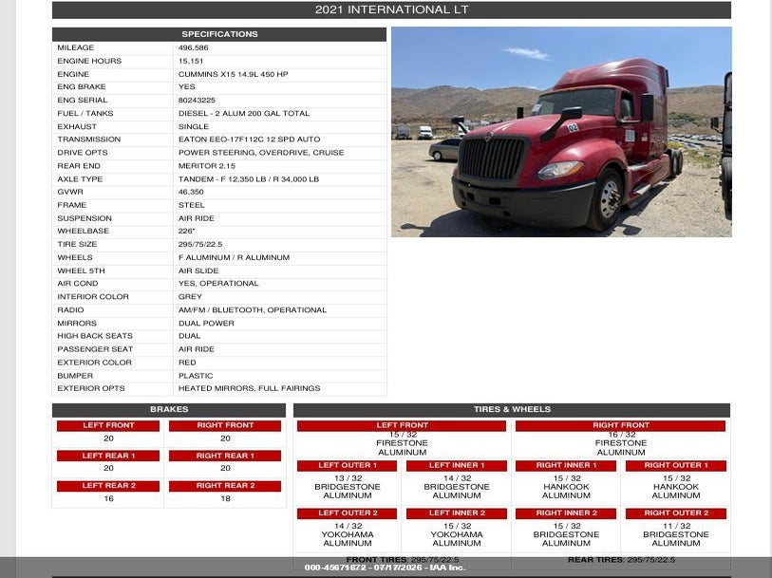Click 'DIESEL - 2 ALUM 200 GAL TOTAL'
The height and width of the screenshot is (578, 772).
pyautogui.click(x=244, y=113)
